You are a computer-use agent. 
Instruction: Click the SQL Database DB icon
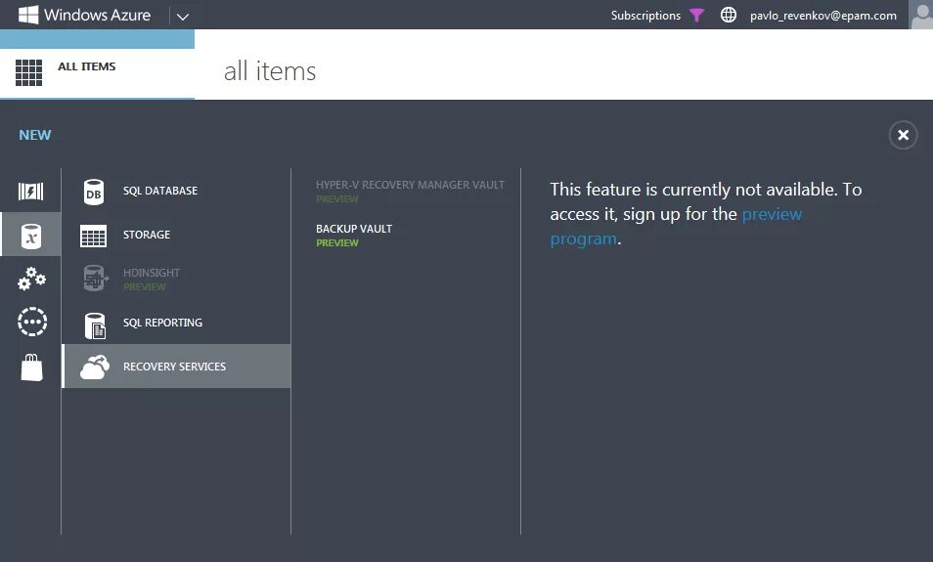[94, 193]
